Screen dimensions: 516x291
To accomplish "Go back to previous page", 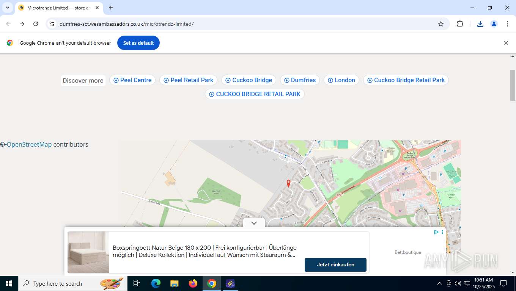I will click(8, 24).
